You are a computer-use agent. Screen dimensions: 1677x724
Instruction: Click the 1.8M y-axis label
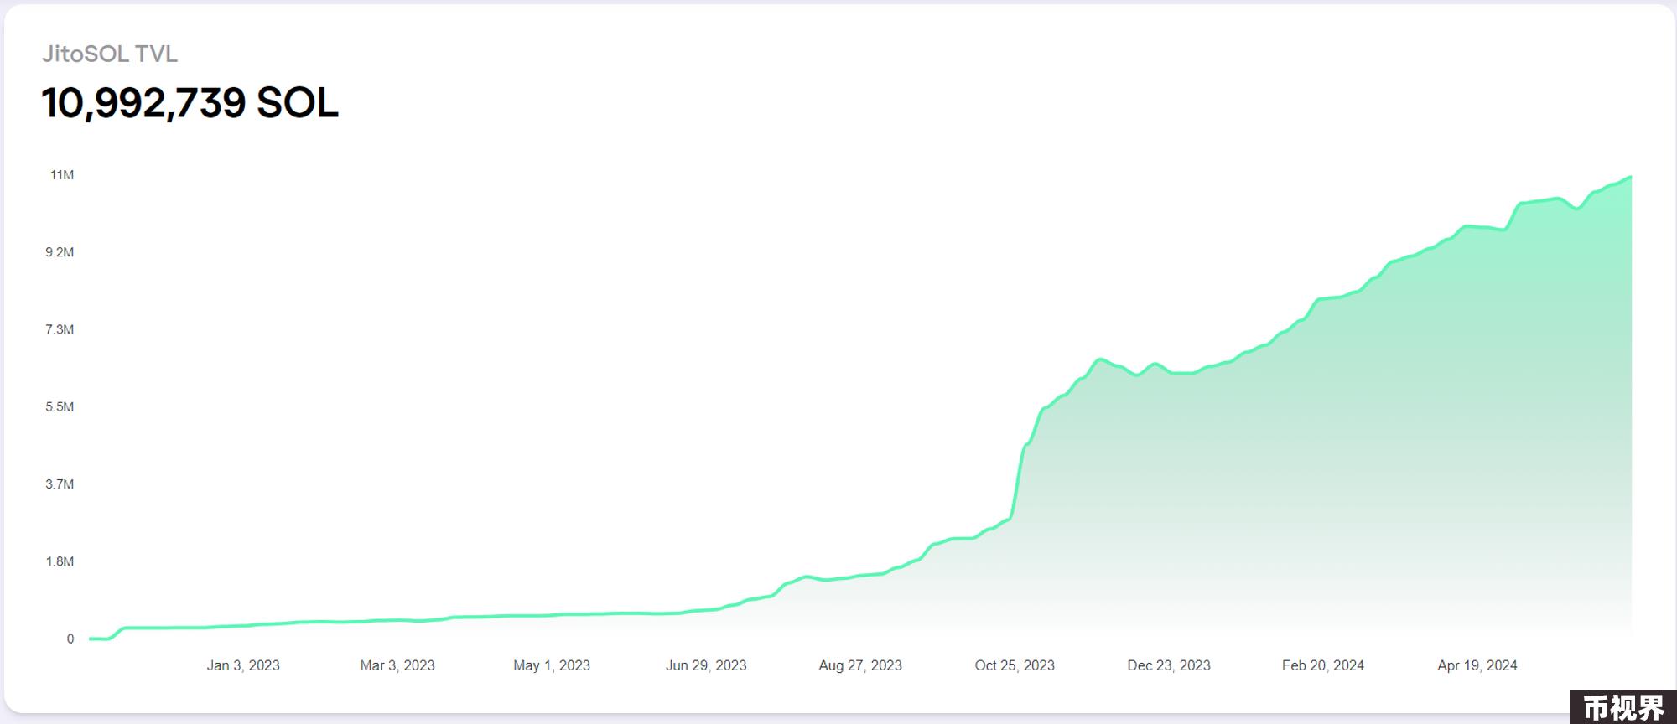point(60,561)
